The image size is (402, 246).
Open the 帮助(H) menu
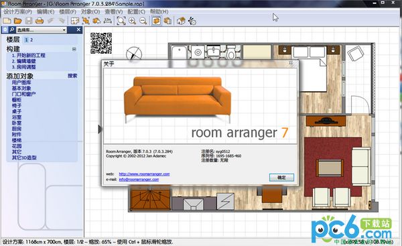pyautogui.click(x=159, y=12)
